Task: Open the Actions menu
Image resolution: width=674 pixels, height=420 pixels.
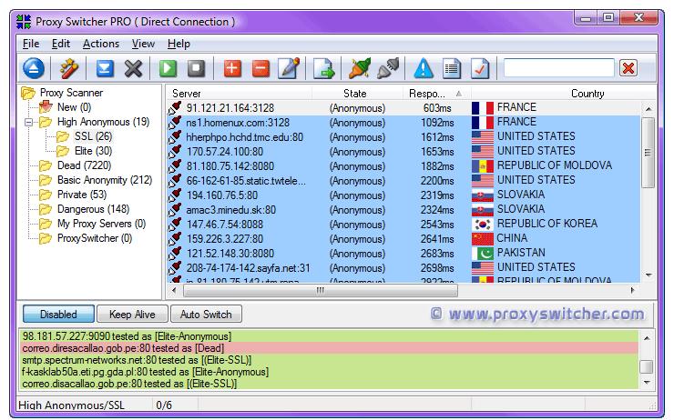Action: [x=101, y=44]
